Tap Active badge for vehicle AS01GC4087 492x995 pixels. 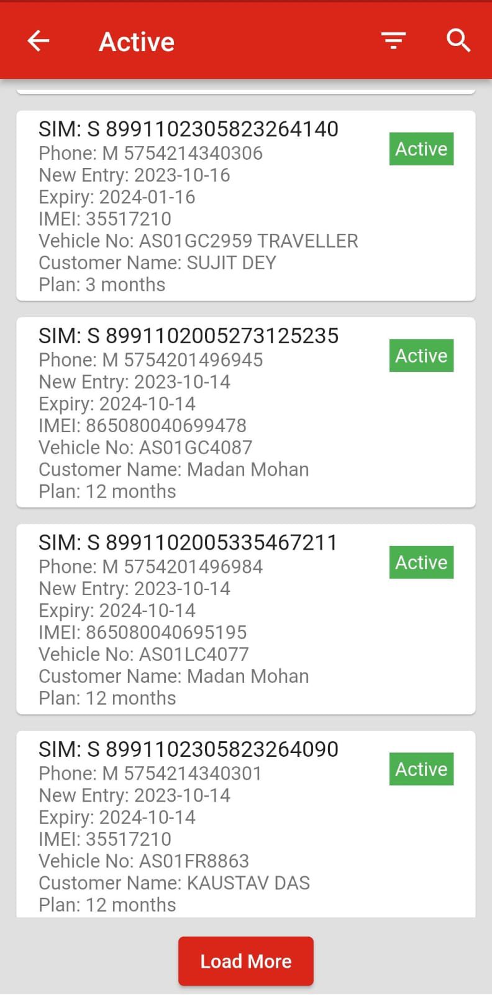click(421, 356)
